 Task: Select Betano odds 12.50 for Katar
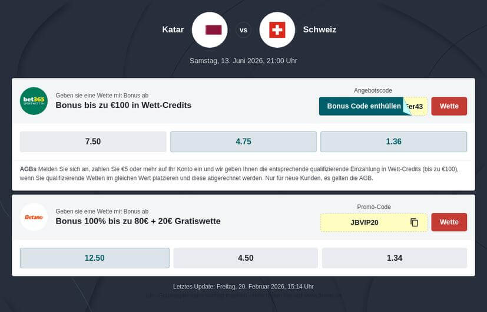tap(94, 258)
